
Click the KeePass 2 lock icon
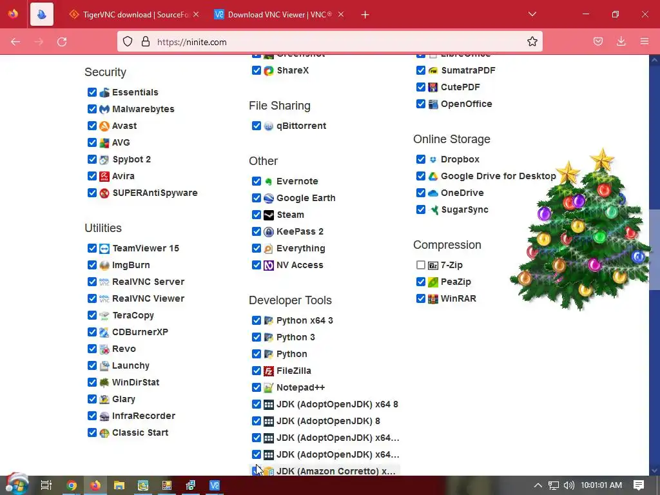[269, 232]
